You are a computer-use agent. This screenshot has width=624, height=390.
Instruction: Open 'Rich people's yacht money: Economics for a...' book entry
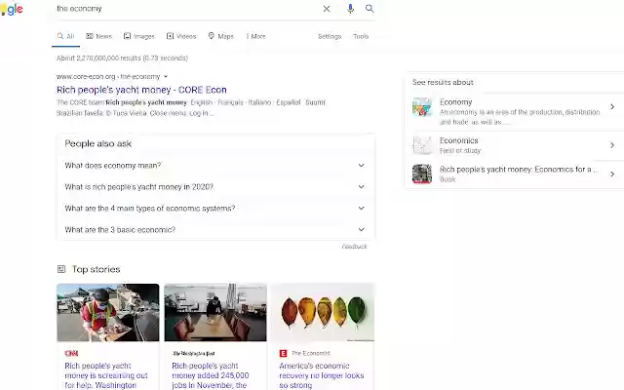[514, 174]
